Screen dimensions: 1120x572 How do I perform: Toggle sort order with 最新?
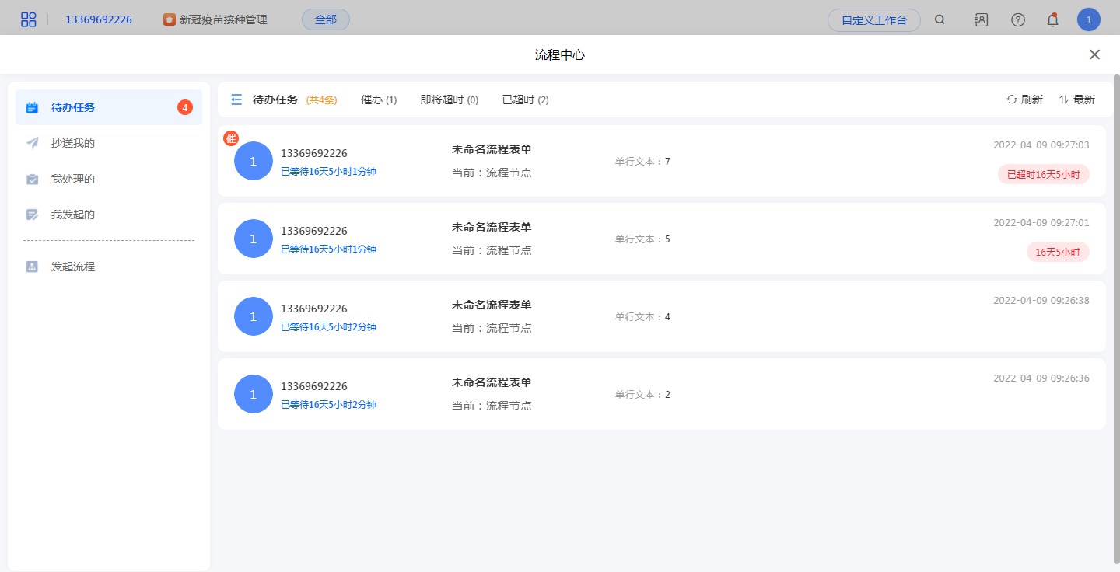(1076, 99)
